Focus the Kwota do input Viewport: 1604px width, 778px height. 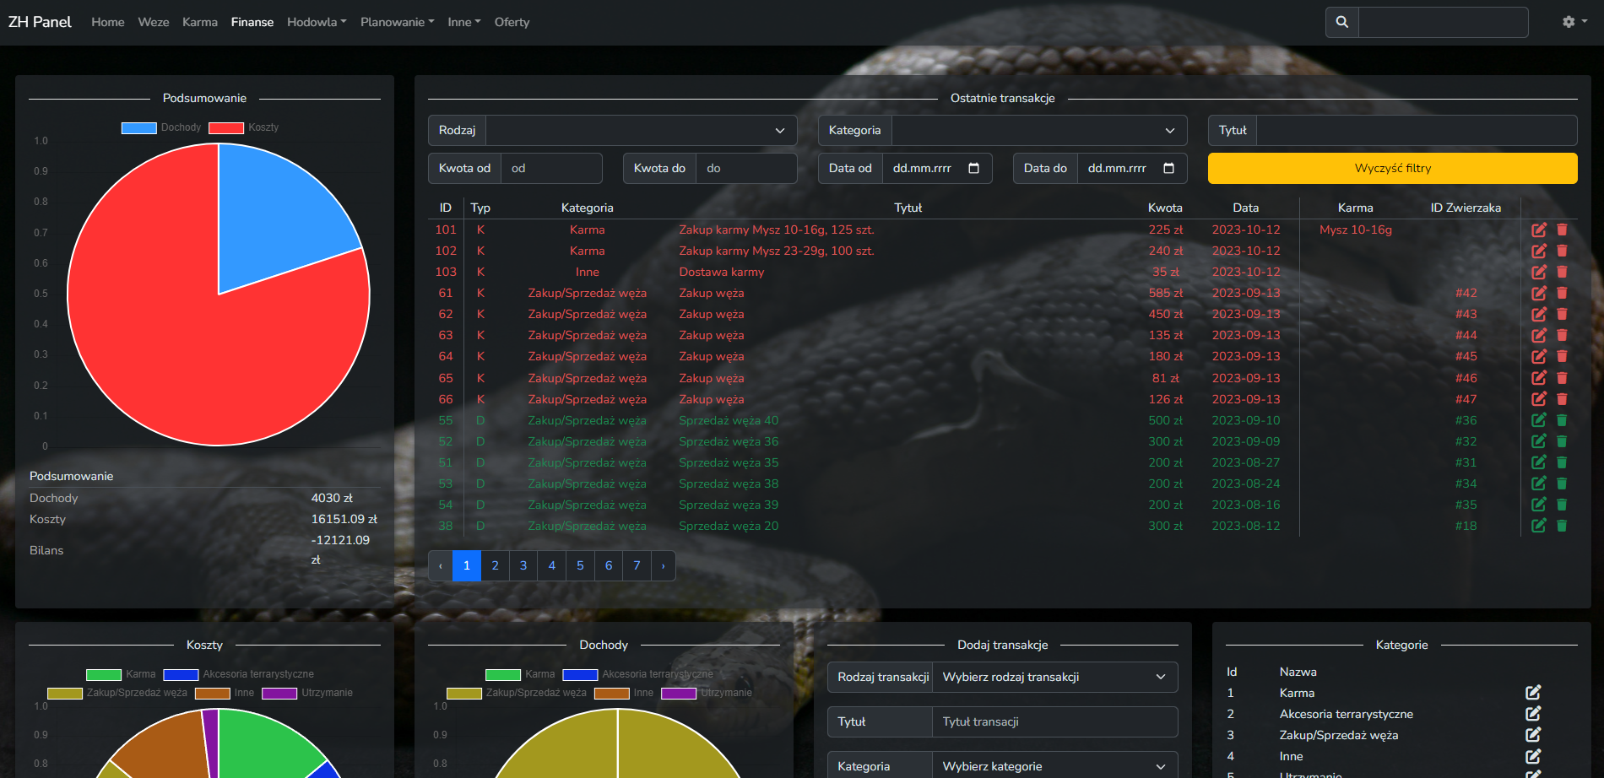click(746, 168)
